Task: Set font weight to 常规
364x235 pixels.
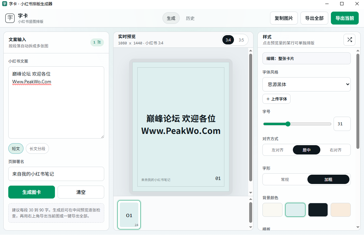Action: click(285, 179)
